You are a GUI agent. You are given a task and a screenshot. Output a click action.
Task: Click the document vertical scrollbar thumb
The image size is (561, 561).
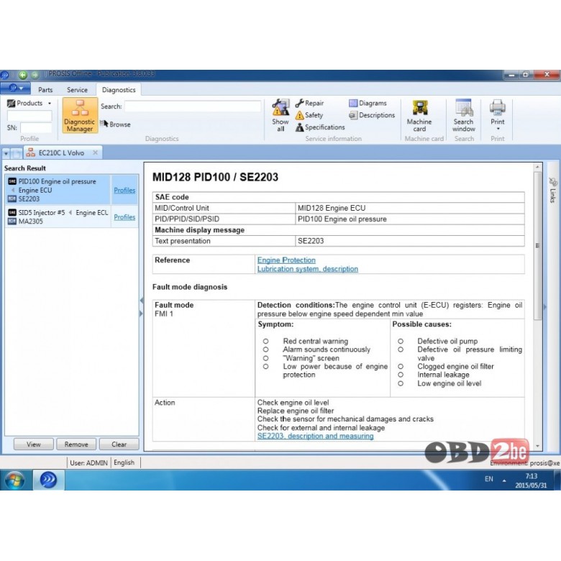(537, 245)
